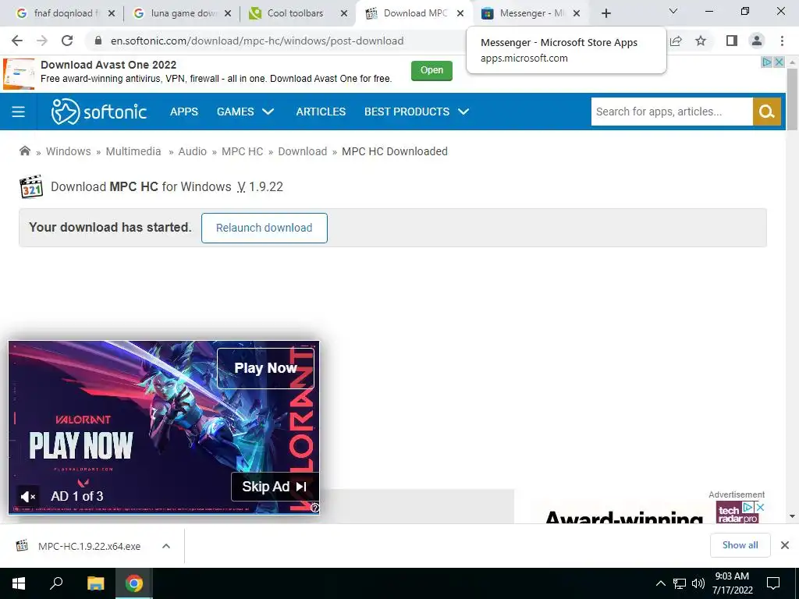799x599 pixels.
Task: Click the orange search magnifier button
Action: coord(767,112)
